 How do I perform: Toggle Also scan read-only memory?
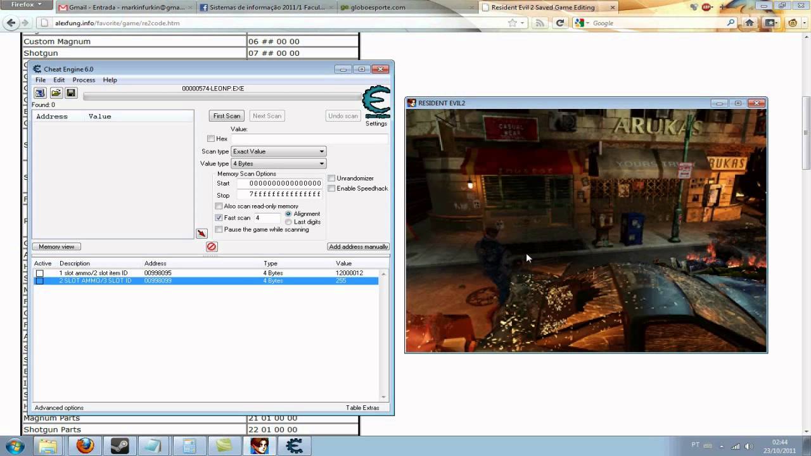click(219, 206)
